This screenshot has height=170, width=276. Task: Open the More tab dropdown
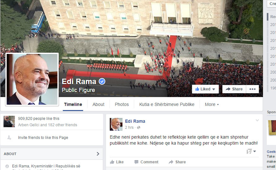coord(212,105)
